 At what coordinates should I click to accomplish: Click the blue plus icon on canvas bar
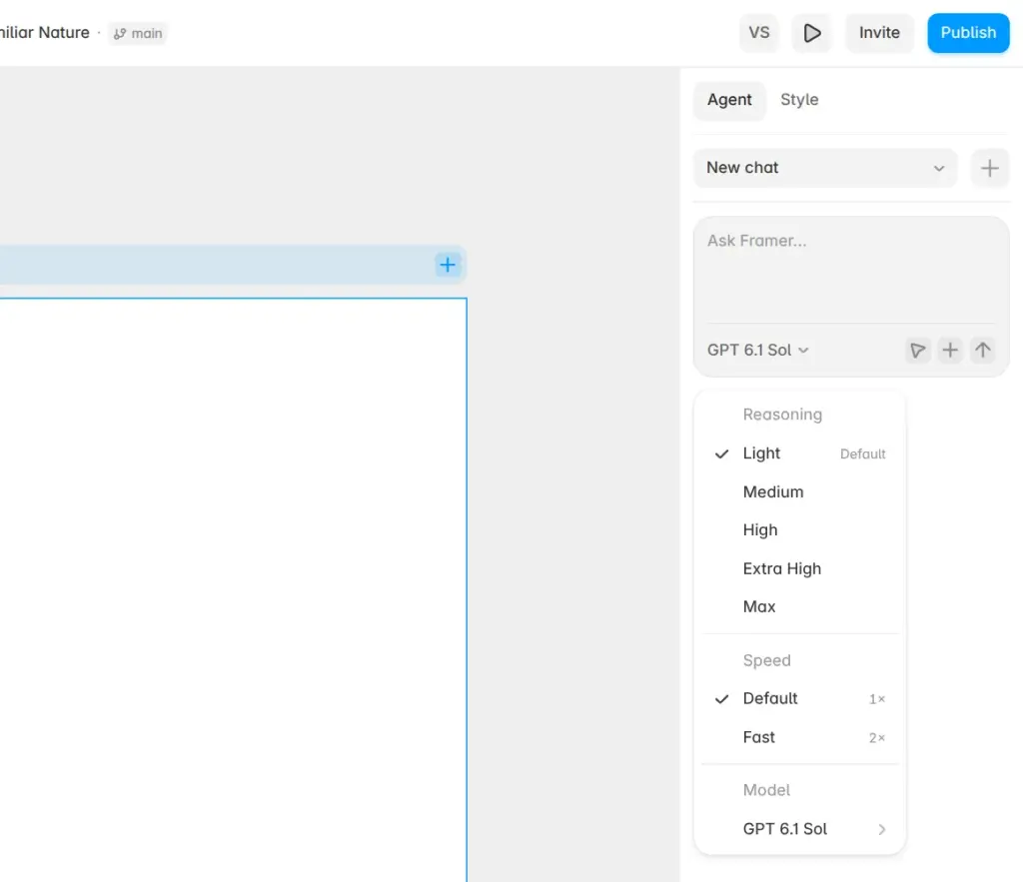(447, 265)
